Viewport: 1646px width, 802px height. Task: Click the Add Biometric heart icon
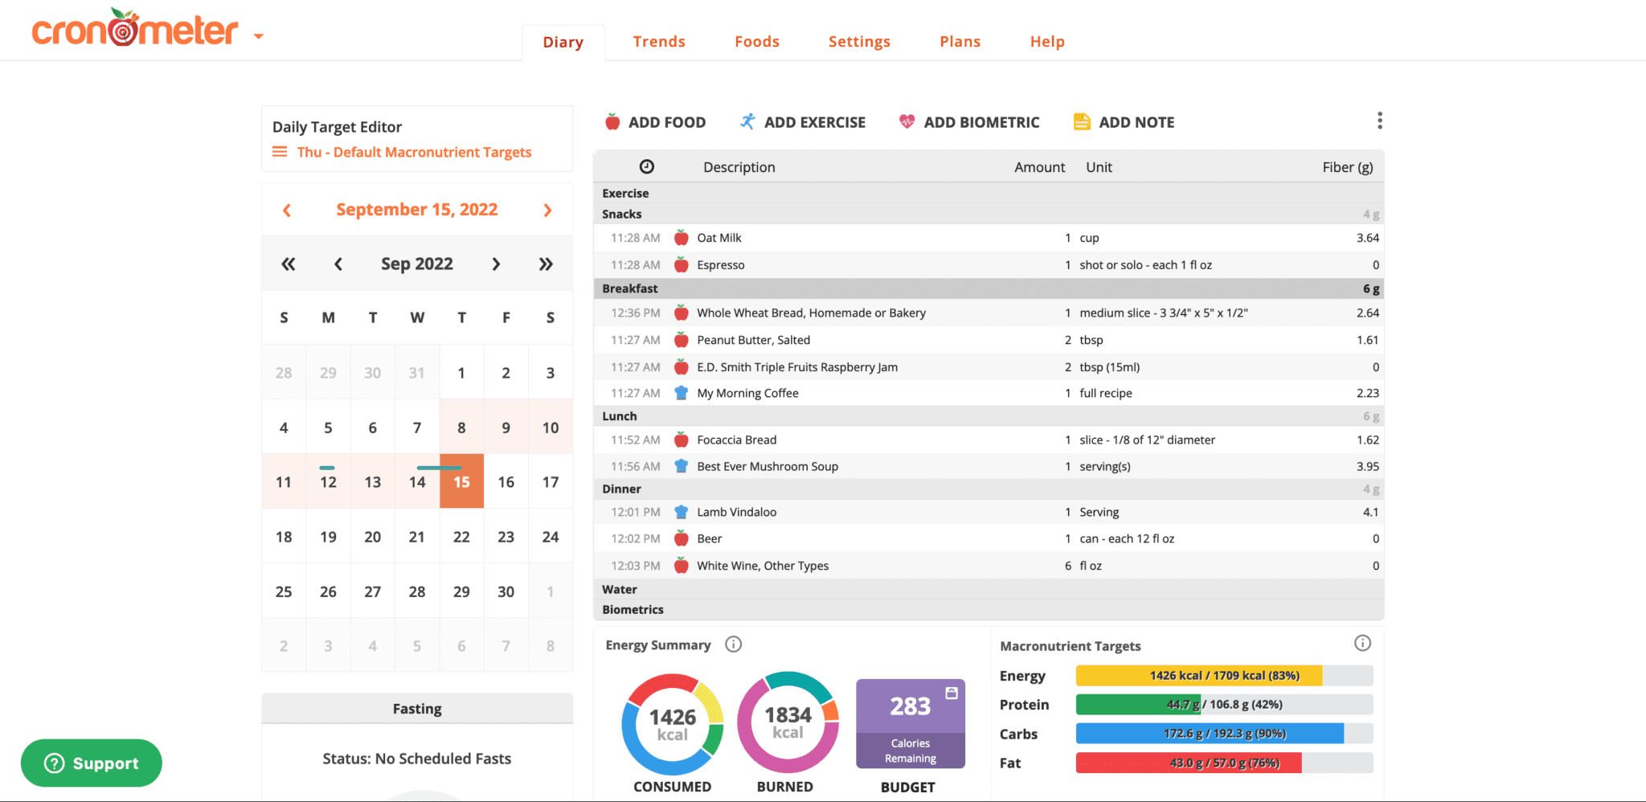click(x=907, y=122)
